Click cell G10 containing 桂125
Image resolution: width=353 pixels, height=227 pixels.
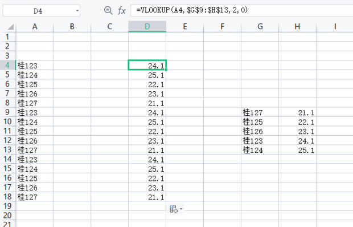coord(260,121)
